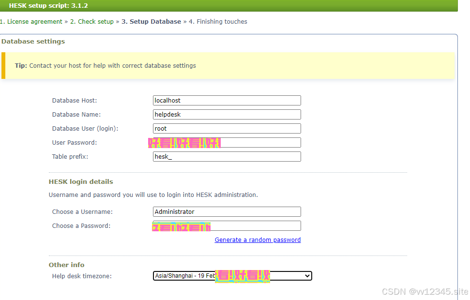
Task: Click the Database Host input field
Action: click(227, 100)
